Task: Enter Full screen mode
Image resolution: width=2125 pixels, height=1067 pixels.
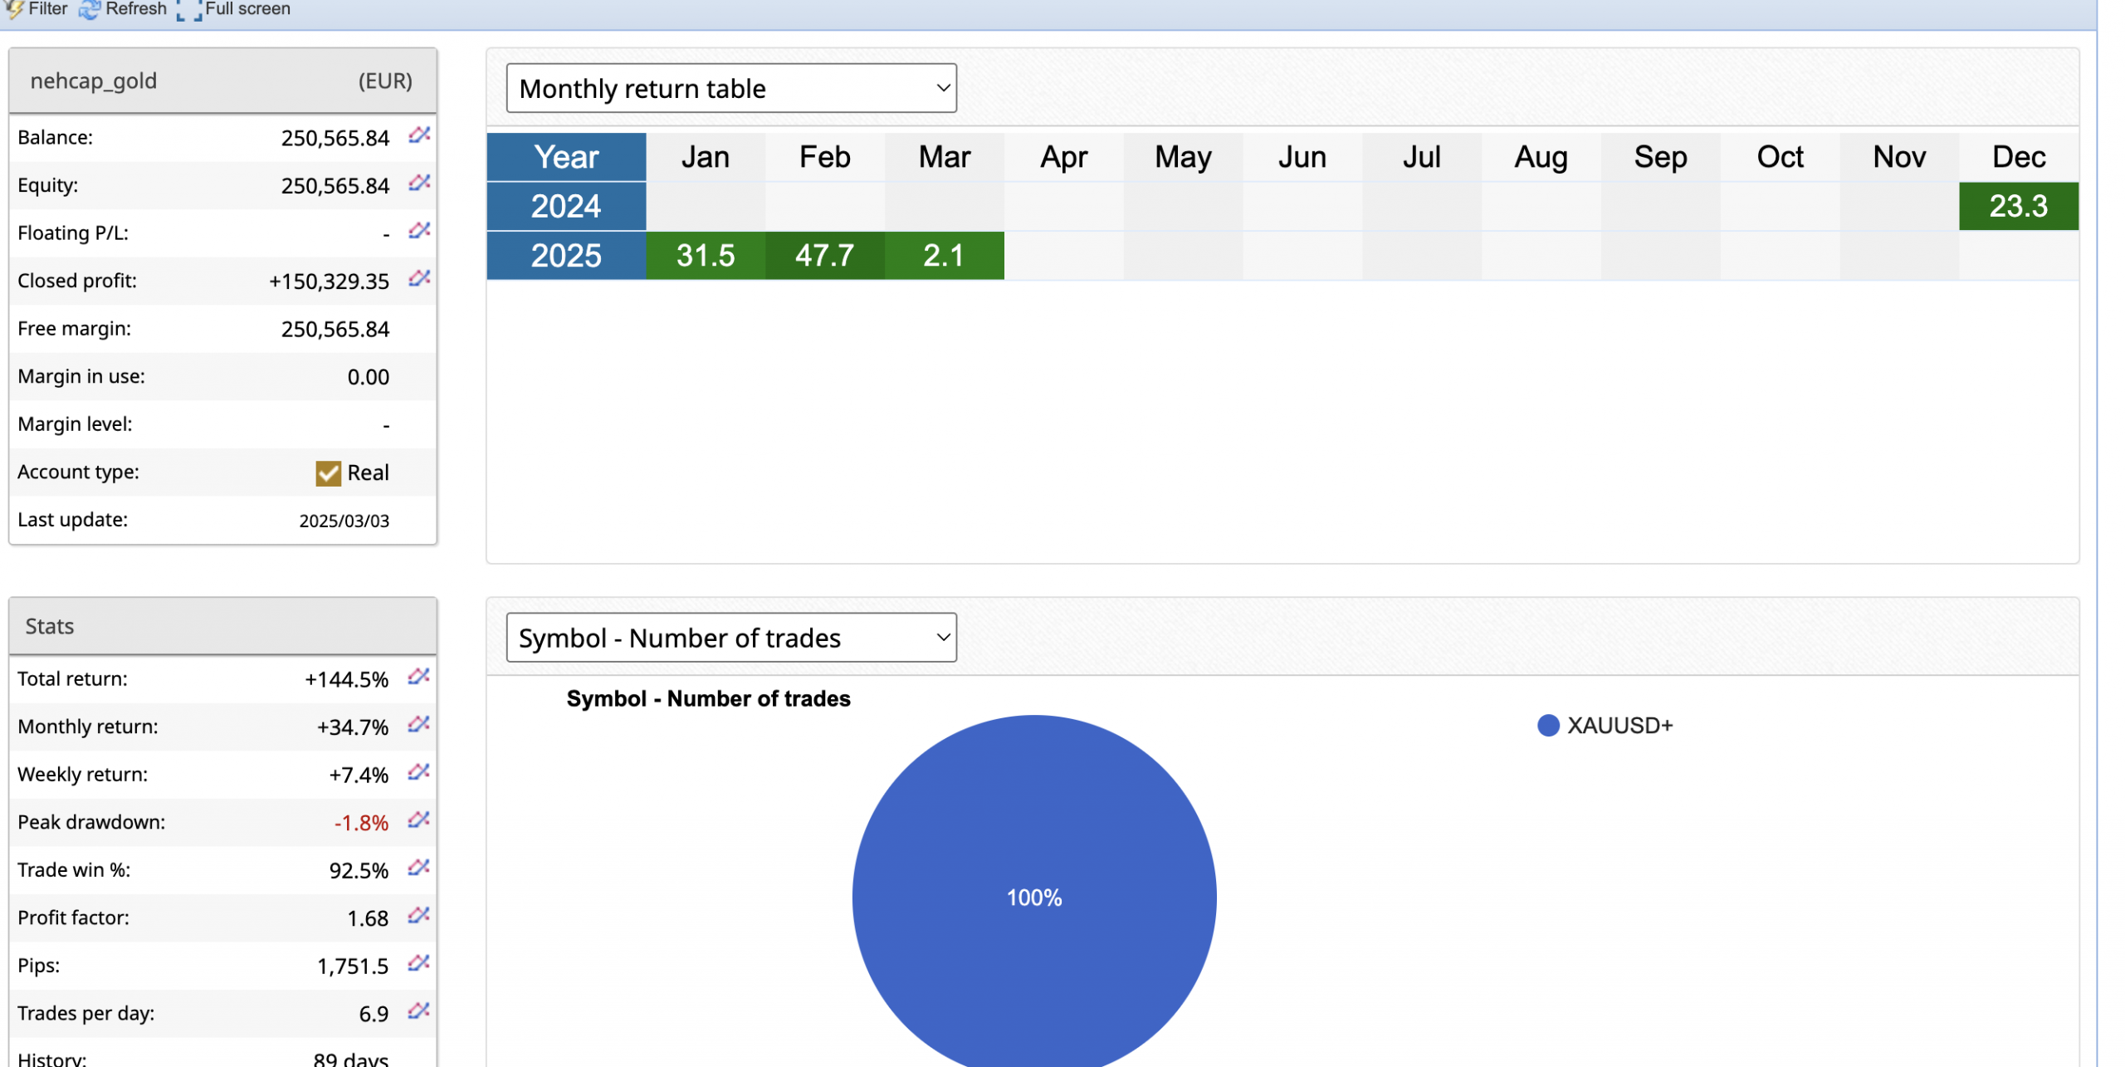Action: pyautogui.click(x=235, y=9)
